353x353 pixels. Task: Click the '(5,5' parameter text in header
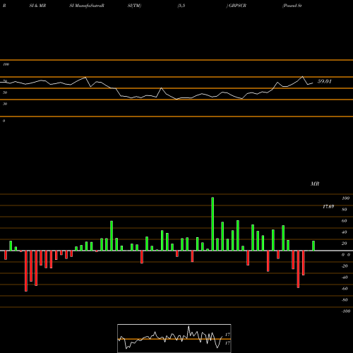(181, 6)
